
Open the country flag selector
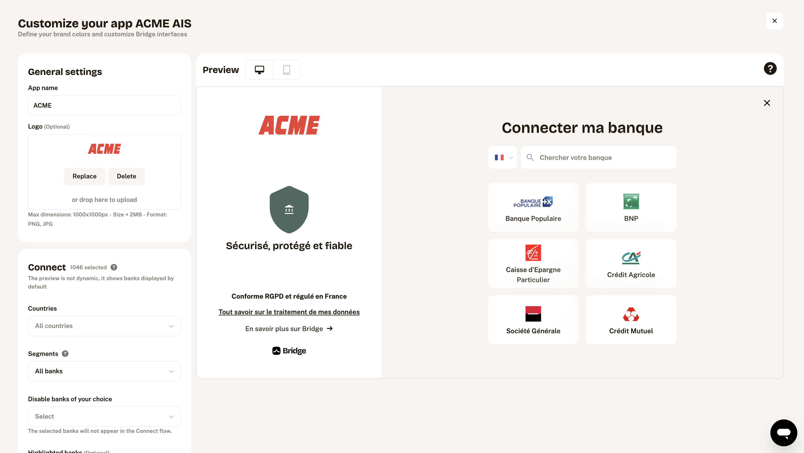tap(502, 157)
